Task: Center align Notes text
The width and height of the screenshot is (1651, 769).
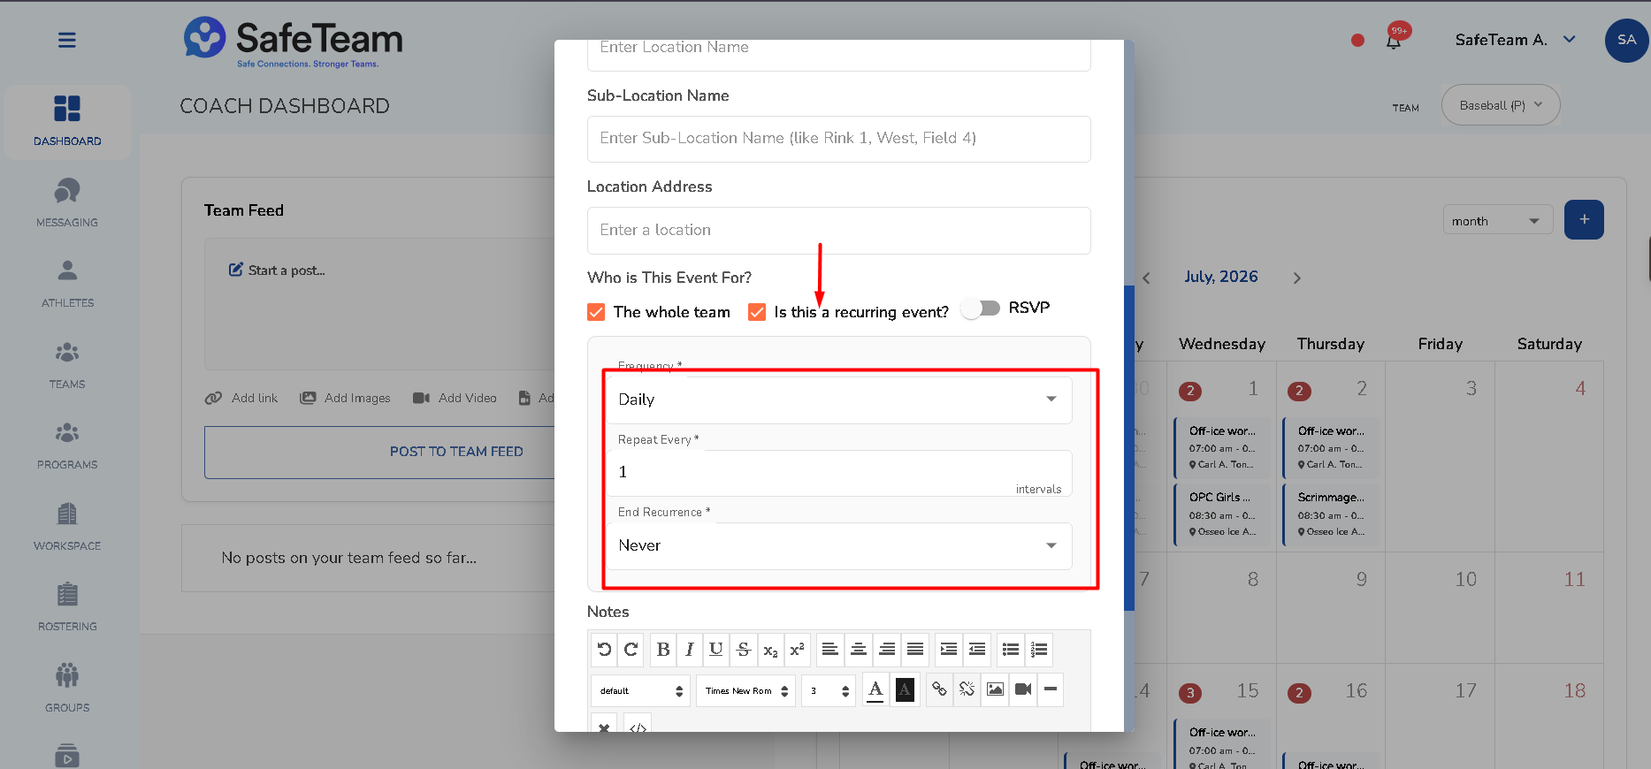Action: click(858, 650)
